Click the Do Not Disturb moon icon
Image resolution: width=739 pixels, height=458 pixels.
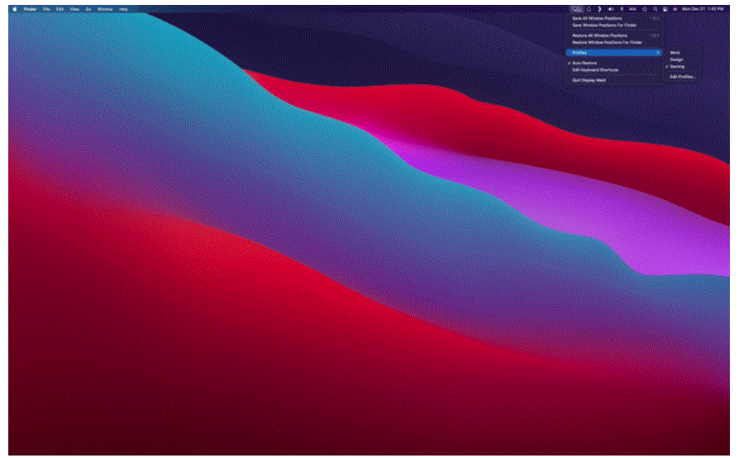599,9
